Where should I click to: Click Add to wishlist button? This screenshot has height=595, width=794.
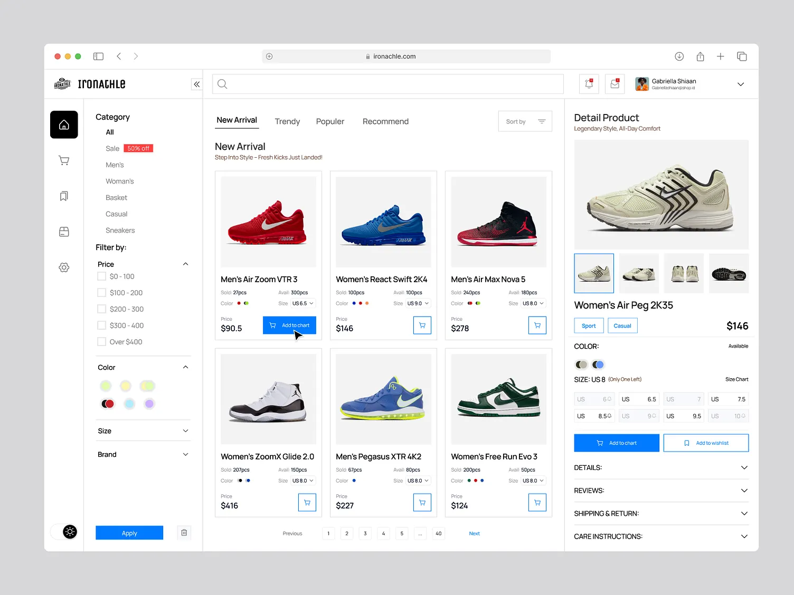[x=706, y=443]
